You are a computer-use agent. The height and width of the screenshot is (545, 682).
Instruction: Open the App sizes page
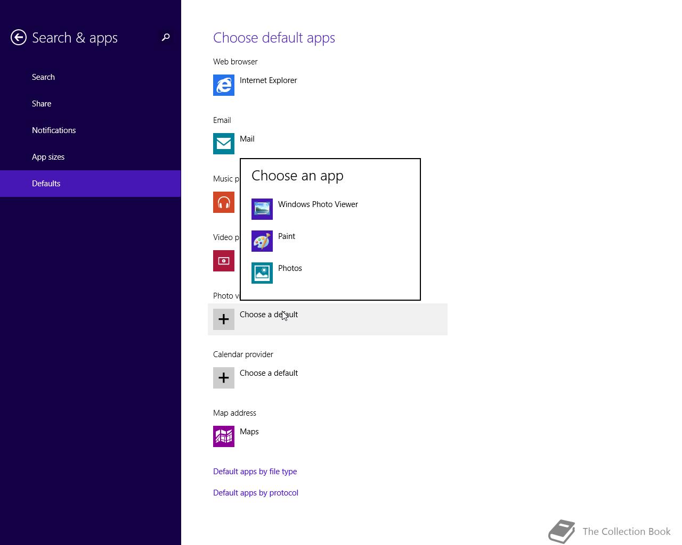pos(91,157)
